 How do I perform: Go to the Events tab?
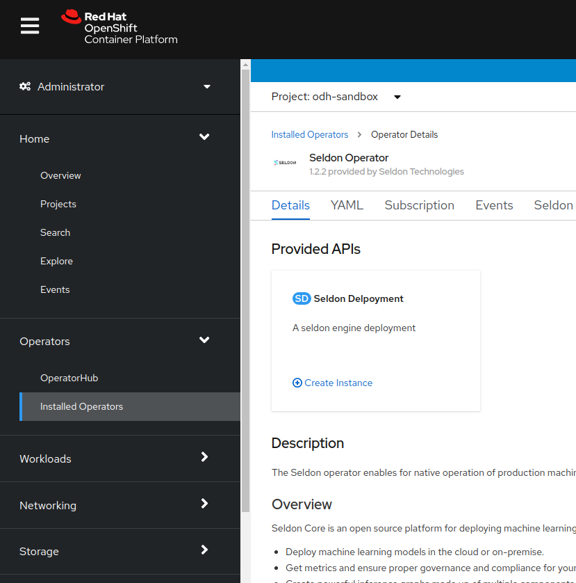point(494,205)
